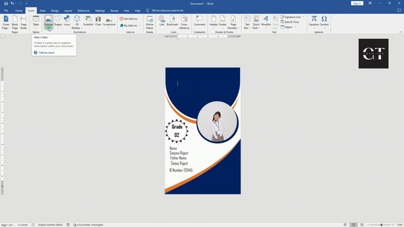Click the Page 1 of 1 indicator

tap(8, 224)
